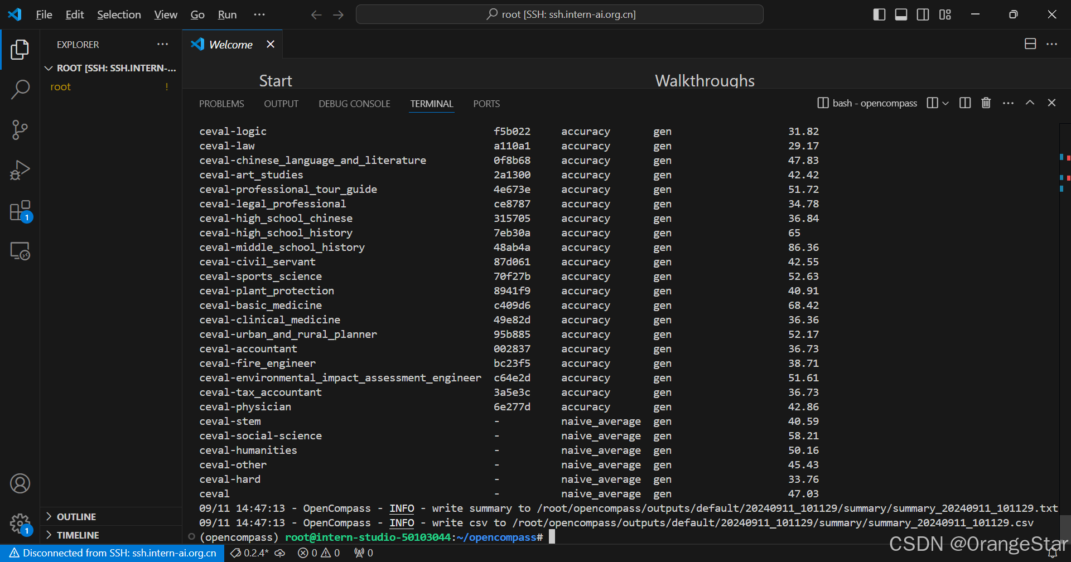Switch to the TERMINAL tab
The width and height of the screenshot is (1071, 562).
point(432,104)
